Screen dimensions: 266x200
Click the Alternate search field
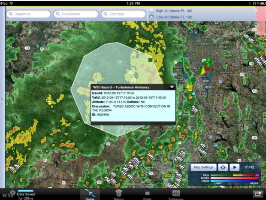[x=123, y=14]
